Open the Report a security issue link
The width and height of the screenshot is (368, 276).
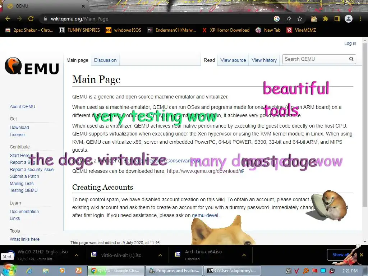[32, 170]
